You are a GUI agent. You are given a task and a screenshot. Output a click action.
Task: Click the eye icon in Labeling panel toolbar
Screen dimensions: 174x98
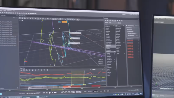tap(105, 21)
